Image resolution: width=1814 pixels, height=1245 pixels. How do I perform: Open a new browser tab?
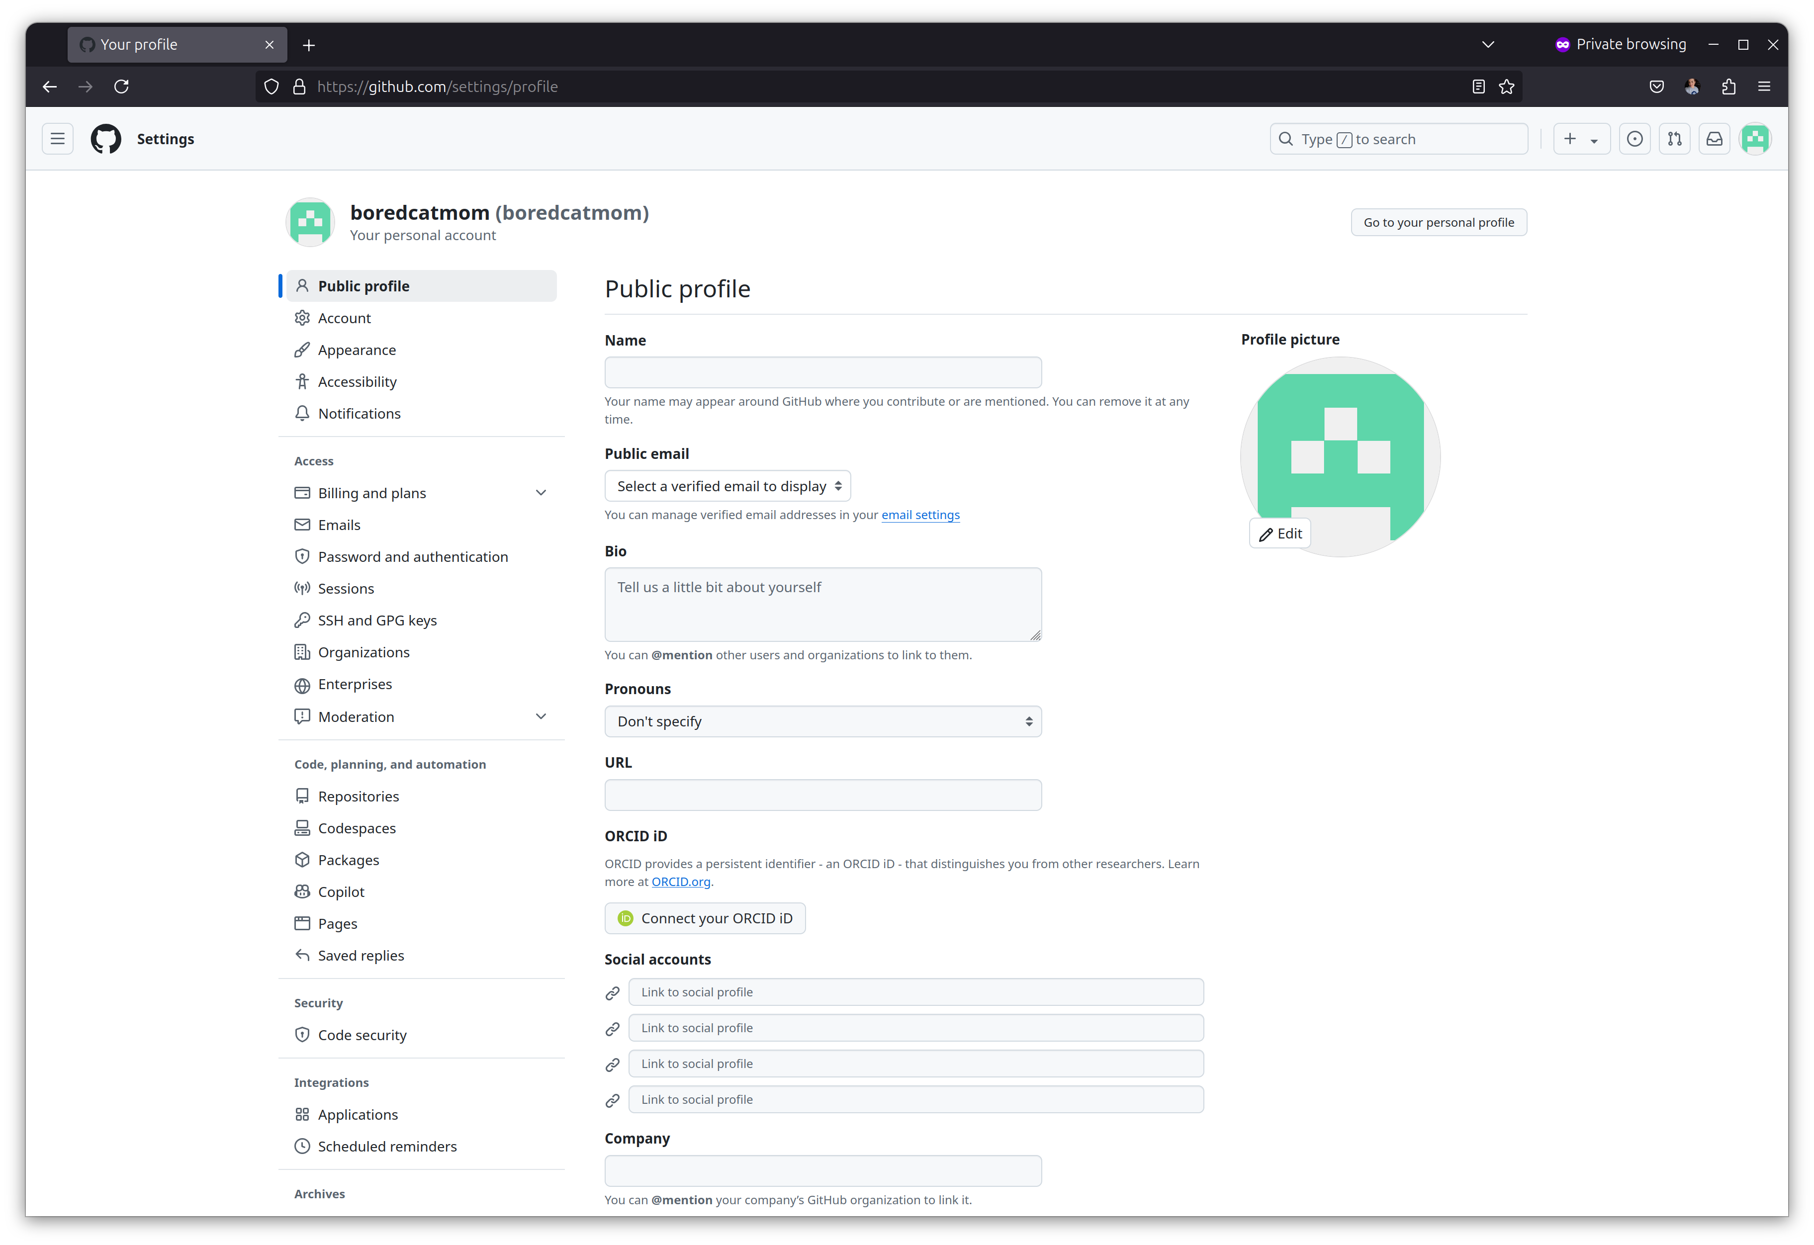308,45
